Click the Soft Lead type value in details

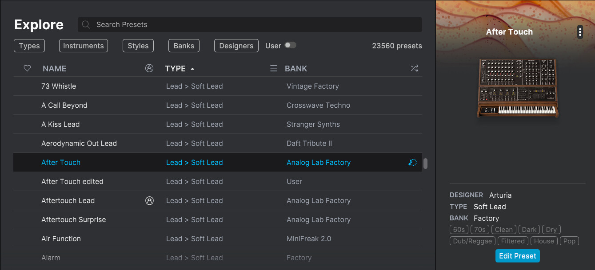point(490,207)
